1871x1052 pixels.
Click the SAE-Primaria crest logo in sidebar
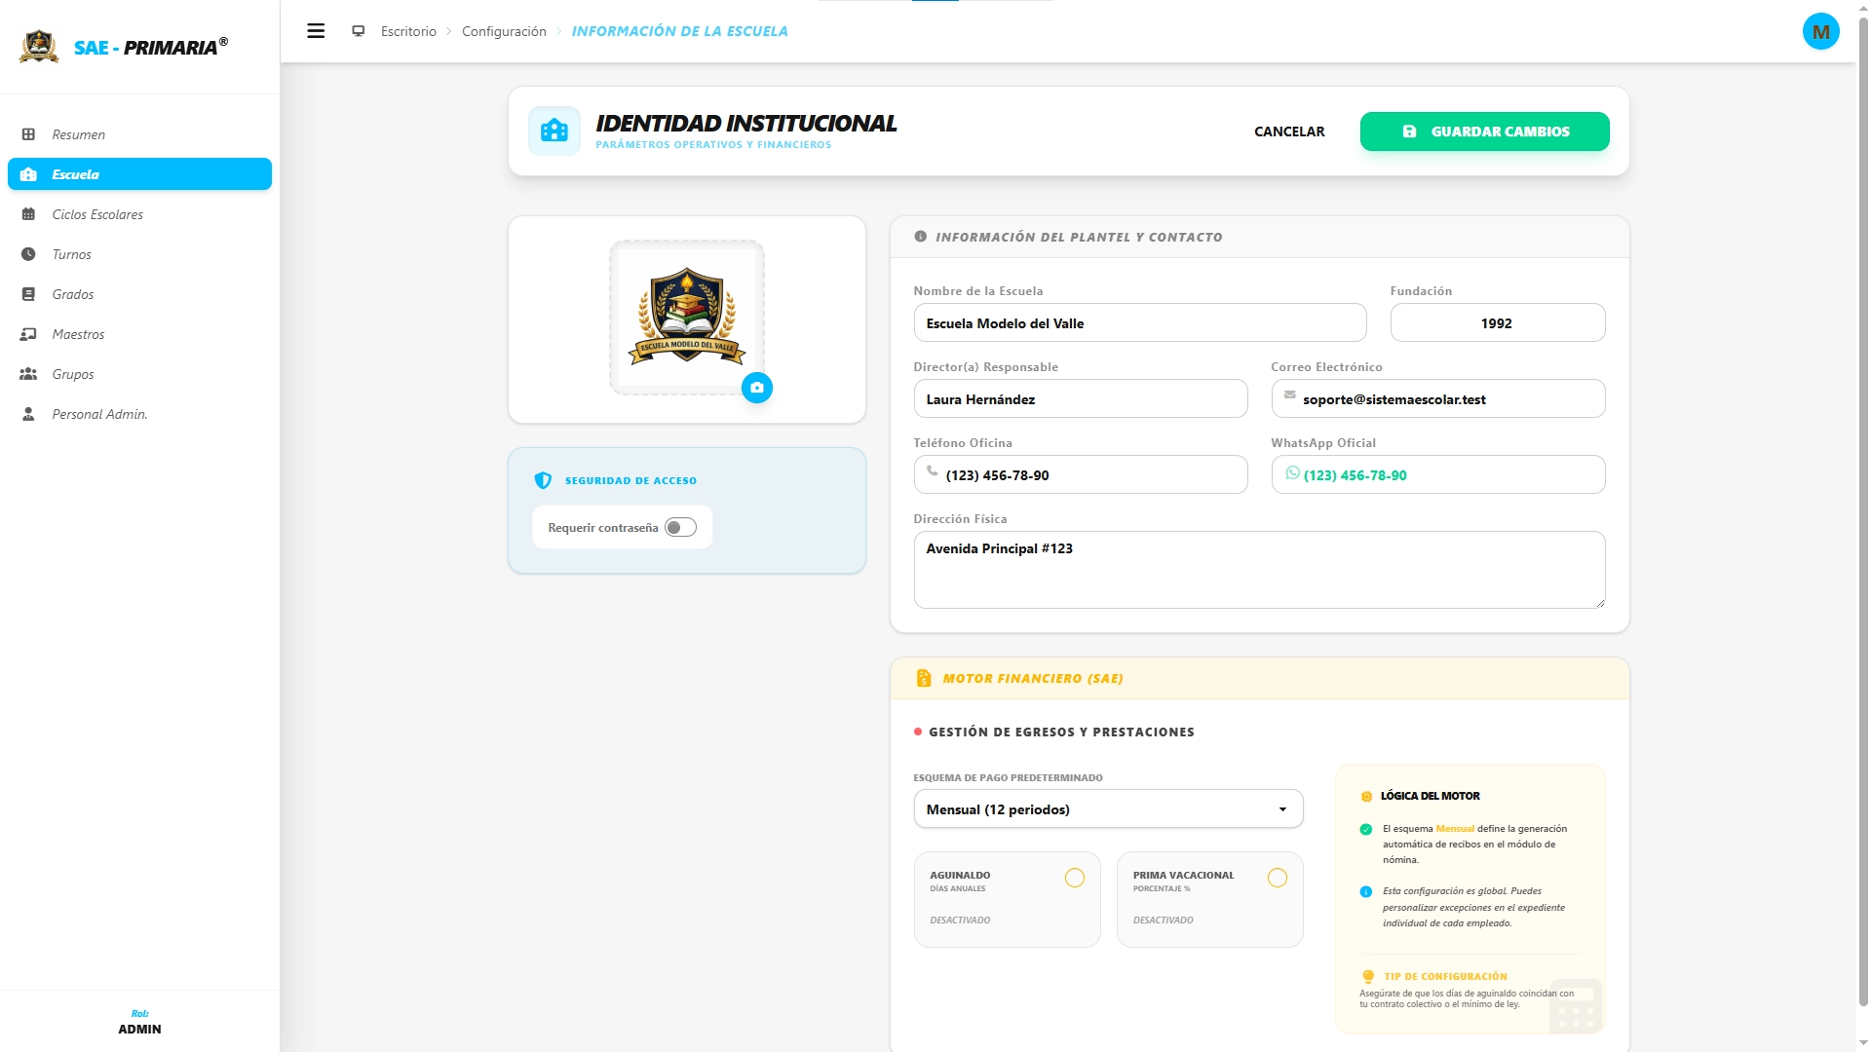point(39,46)
